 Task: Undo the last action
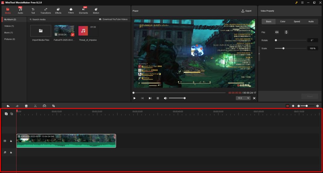point(8,106)
